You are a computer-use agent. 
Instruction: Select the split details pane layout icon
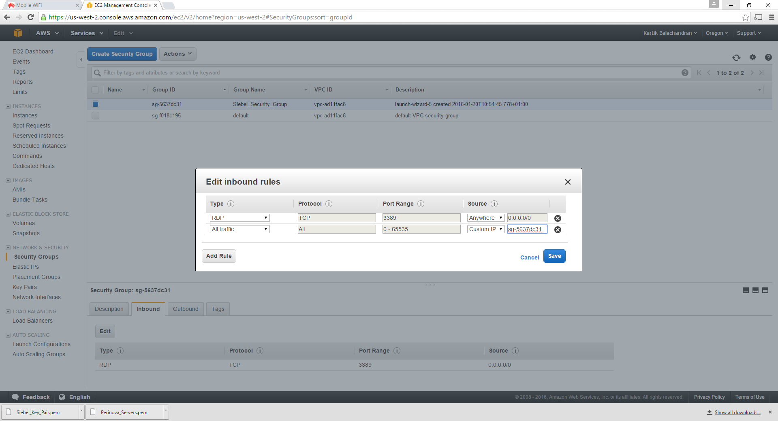(755, 290)
